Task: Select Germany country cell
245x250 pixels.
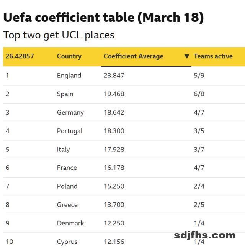Action: (x=70, y=112)
